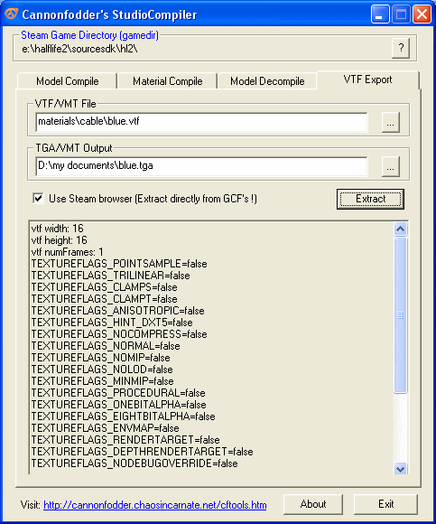Screen dimensions: 436x524
Task: Open the Model Decompile tab
Action: coord(267,81)
